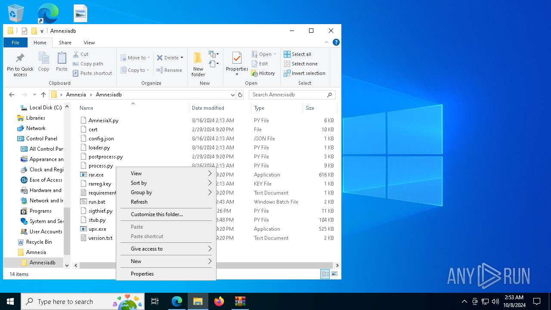Click Amnesia in the breadcrumb path

(76, 95)
